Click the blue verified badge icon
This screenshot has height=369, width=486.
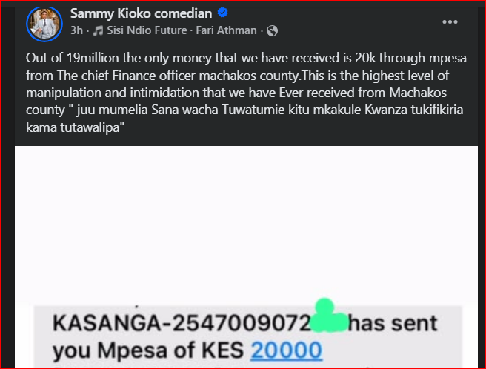tap(222, 13)
